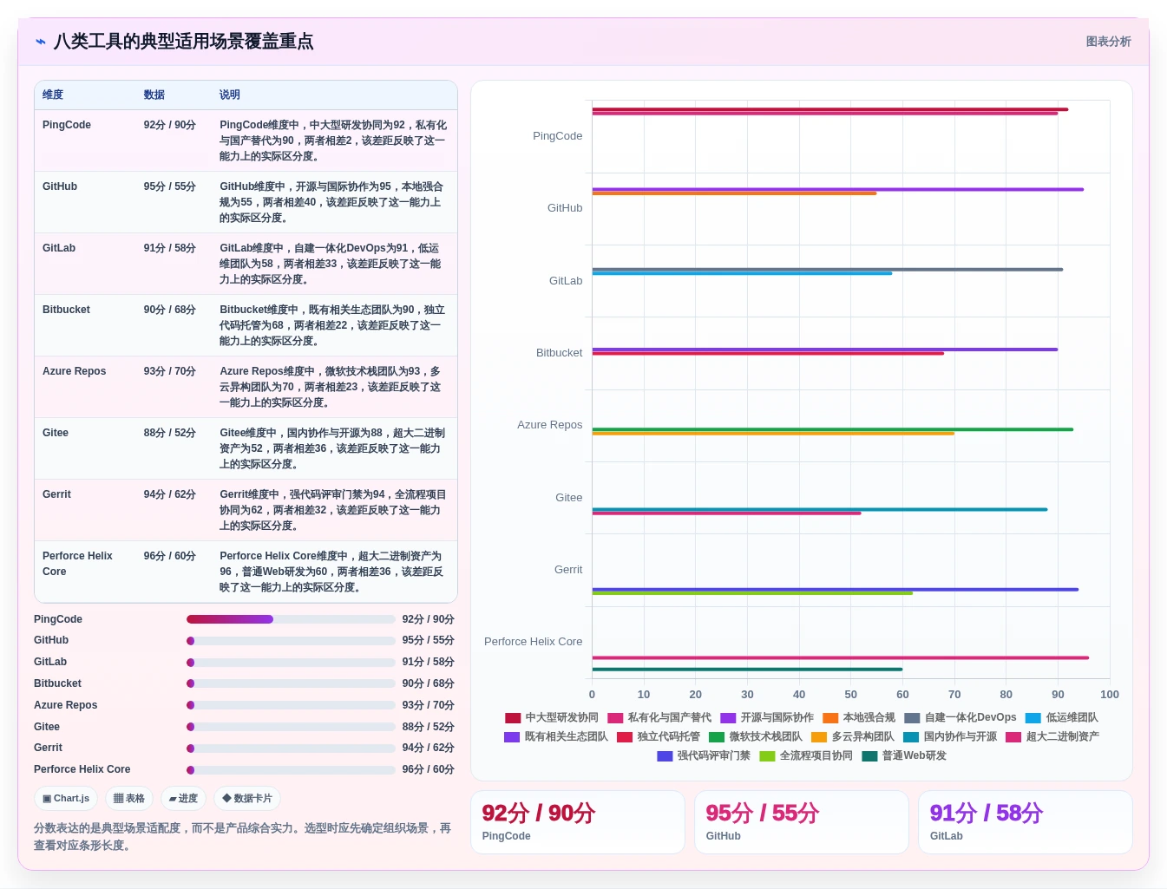Select the 表格 tag button
The image size is (1167, 889).
click(129, 799)
